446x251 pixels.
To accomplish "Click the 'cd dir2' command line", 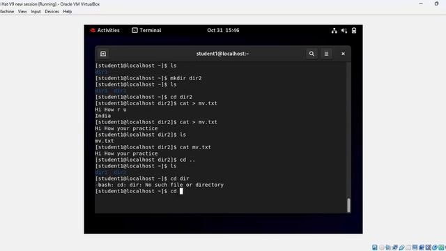I will point(144,97).
